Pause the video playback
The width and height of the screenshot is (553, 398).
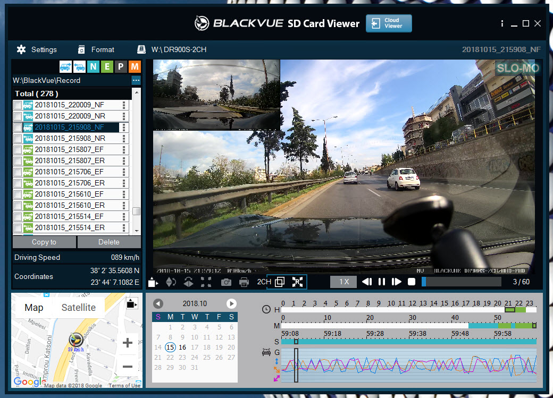pos(382,282)
